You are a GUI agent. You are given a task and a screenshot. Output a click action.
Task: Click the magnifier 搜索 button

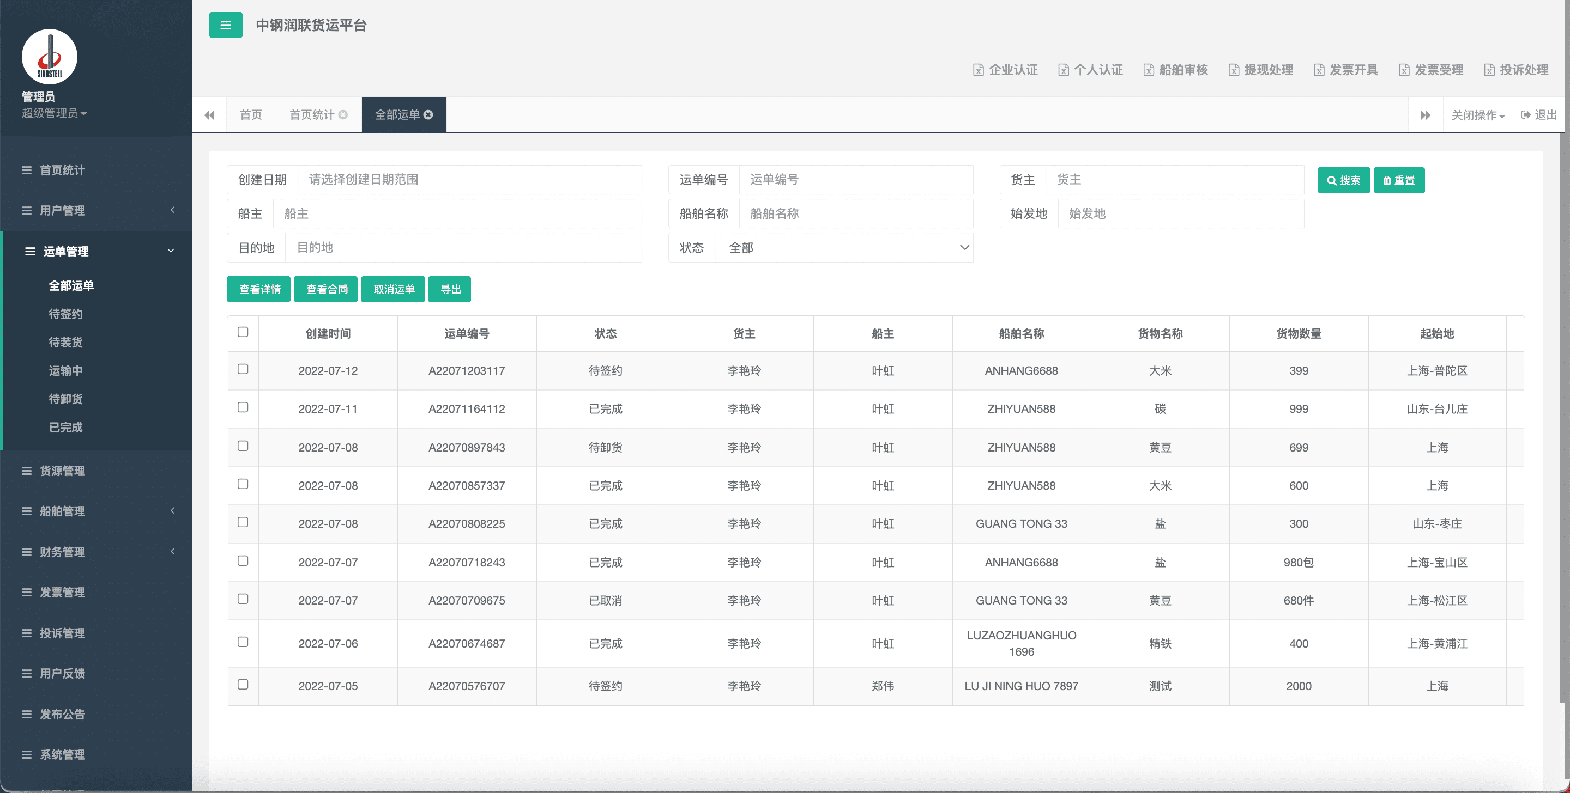1343,180
